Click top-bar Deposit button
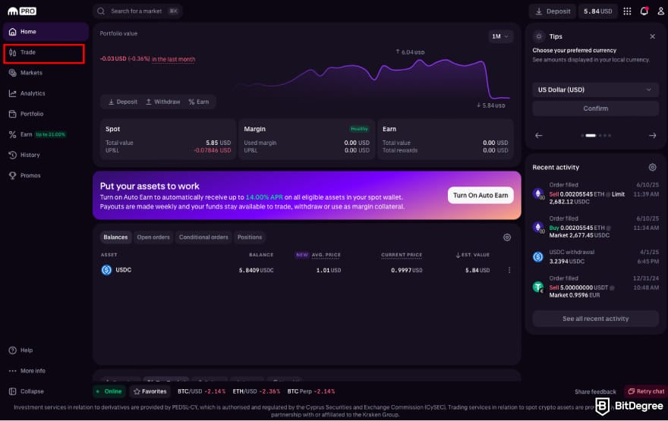The image size is (668, 421). coord(553,11)
